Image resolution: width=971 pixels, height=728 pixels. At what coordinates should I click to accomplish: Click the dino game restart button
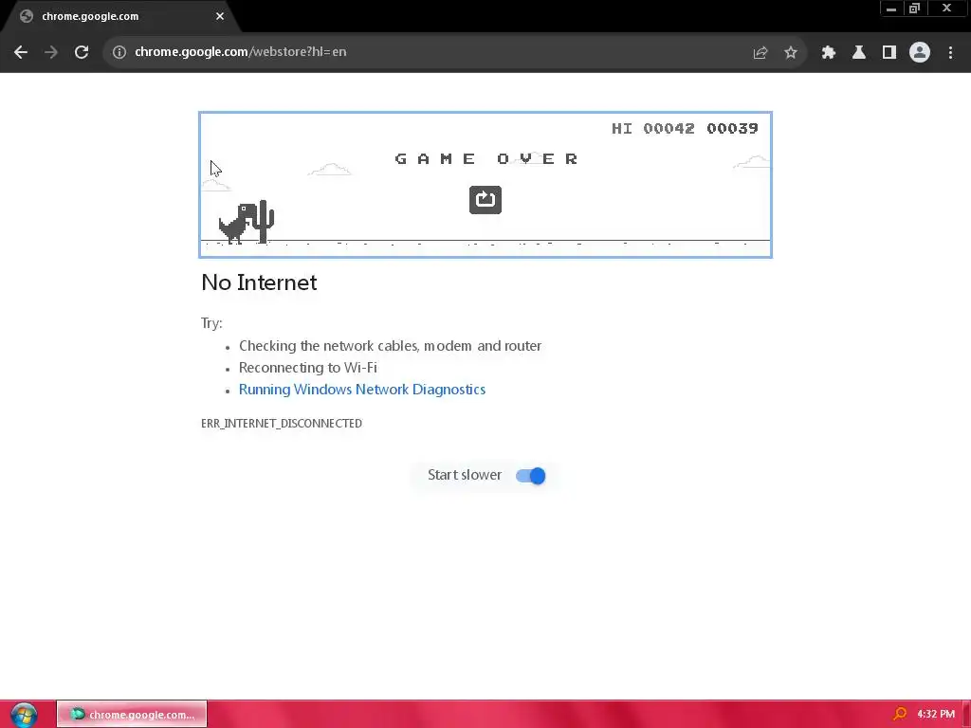[x=485, y=200]
